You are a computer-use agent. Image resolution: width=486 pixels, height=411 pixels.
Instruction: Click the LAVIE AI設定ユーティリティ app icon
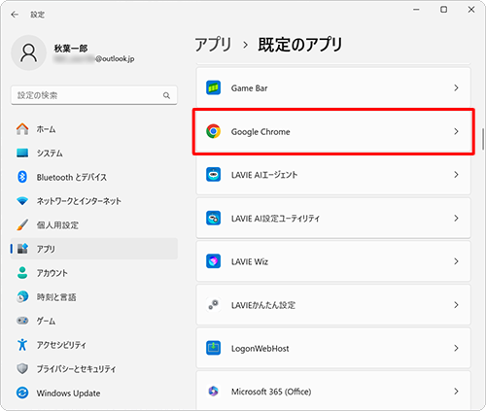(213, 218)
